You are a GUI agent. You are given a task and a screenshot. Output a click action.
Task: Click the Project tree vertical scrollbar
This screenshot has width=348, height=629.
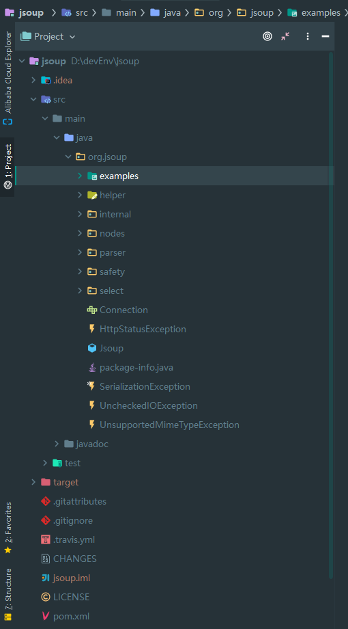(x=331, y=315)
